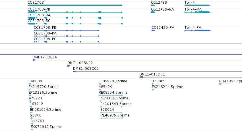
Task: Click the DME1-005G09 clone arrowhead
Action: [75, 71]
